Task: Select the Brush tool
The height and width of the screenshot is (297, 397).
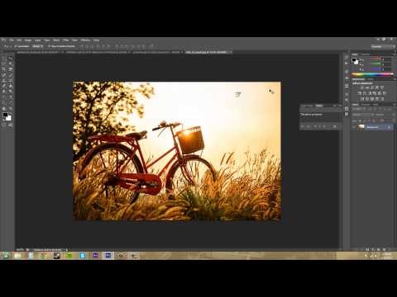Action: [11, 75]
